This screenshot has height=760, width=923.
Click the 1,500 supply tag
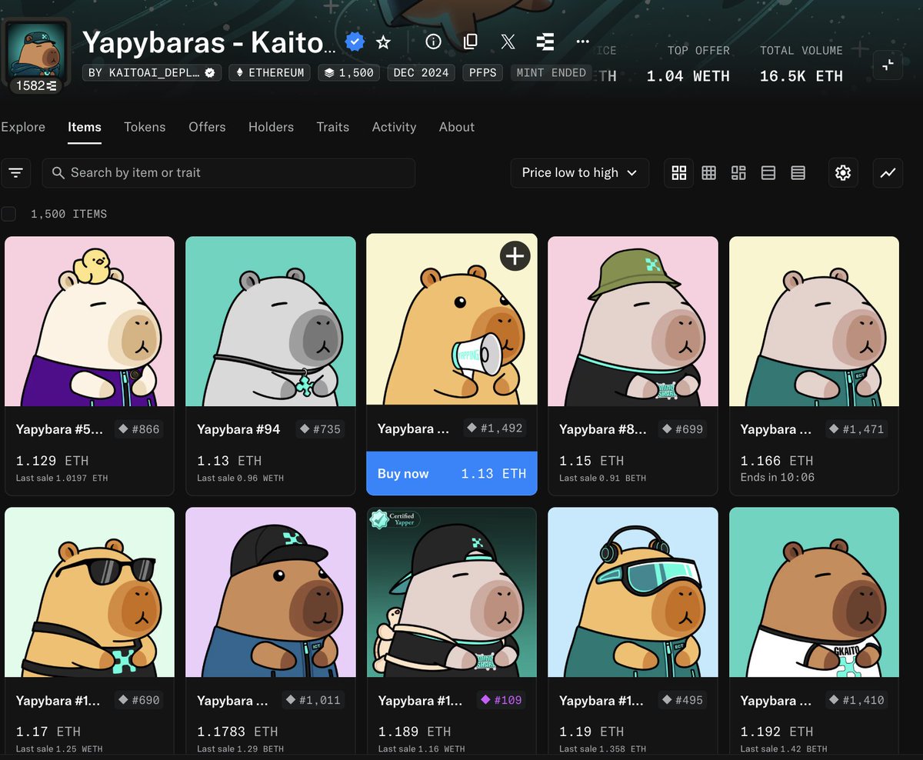(348, 73)
